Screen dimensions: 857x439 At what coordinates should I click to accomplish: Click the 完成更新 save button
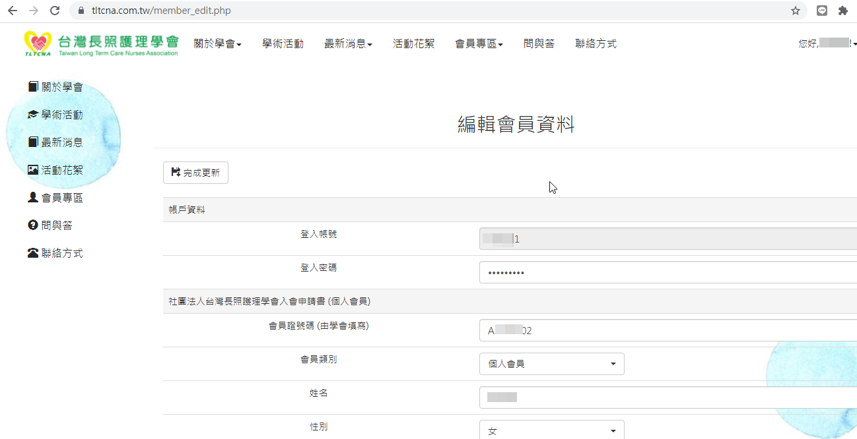[195, 173]
